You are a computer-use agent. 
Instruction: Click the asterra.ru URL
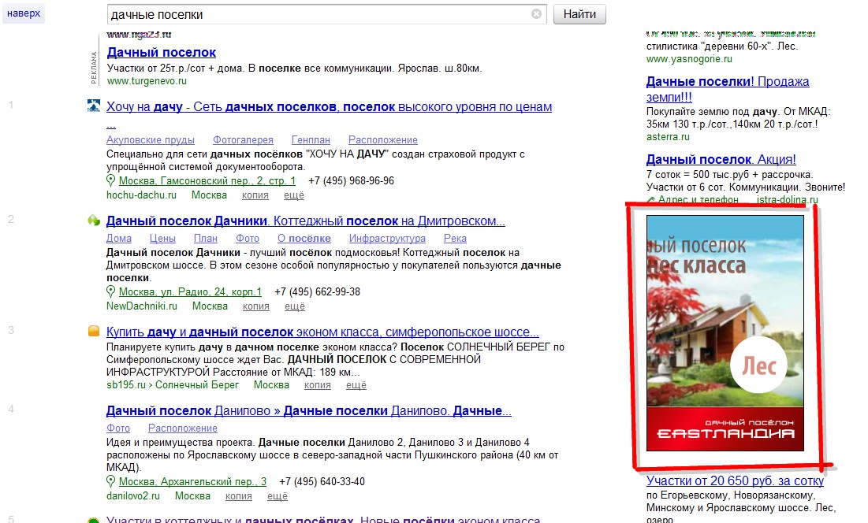tap(669, 136)
